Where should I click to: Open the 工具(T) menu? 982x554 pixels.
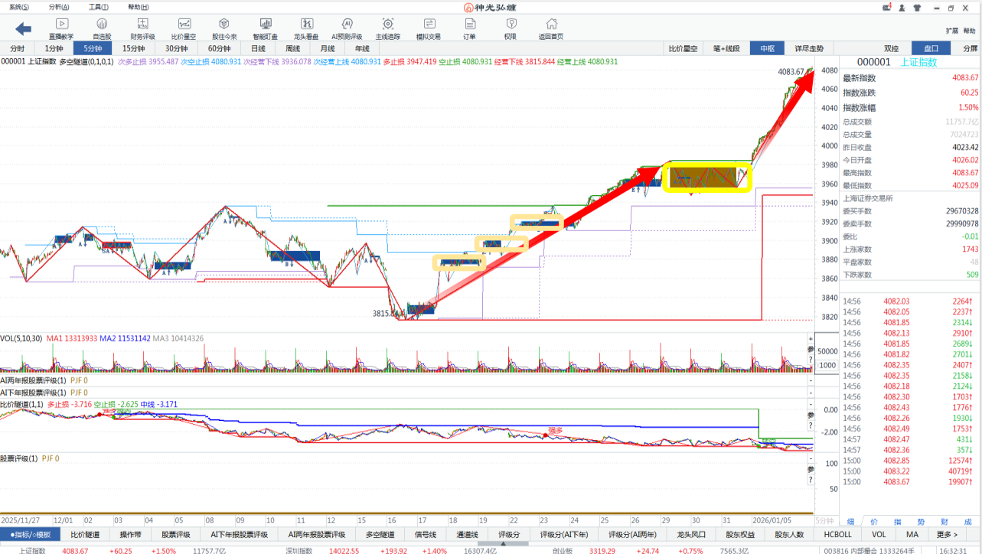pyautogui.click(x=99, y=7)
